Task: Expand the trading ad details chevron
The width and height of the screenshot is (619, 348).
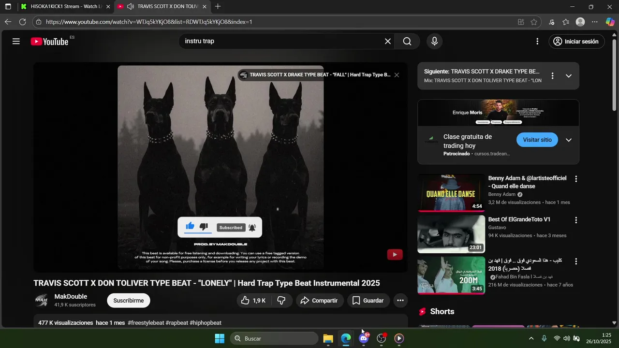Action: pyautogui.click(x=569, y=140)
